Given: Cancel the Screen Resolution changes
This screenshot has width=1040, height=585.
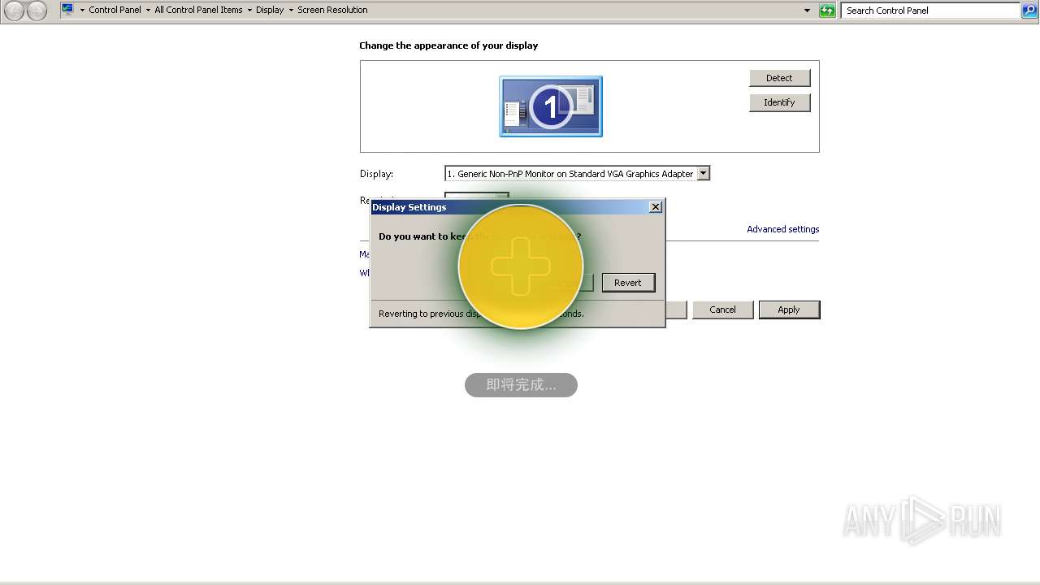Looking at the screenshot, I should (722, 310).
